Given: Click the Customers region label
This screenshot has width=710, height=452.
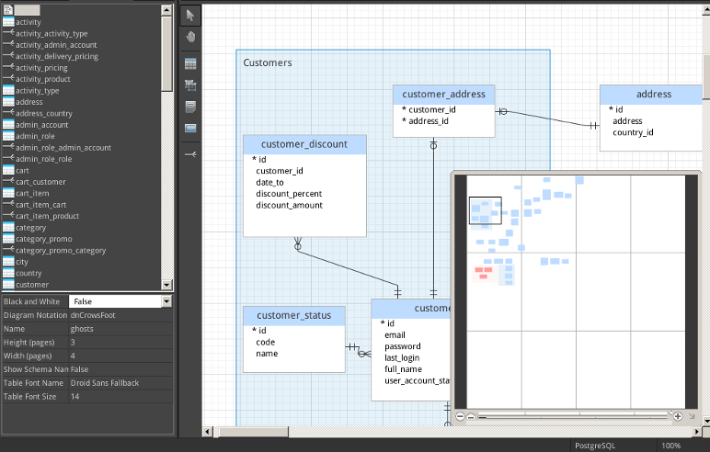Looking at the screenshot, I should pyautogui.click(x=268, y=62).
